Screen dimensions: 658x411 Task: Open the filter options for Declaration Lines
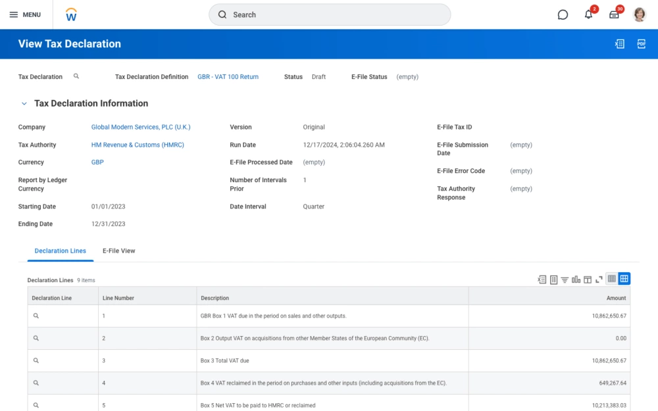[x=565, y=279]
